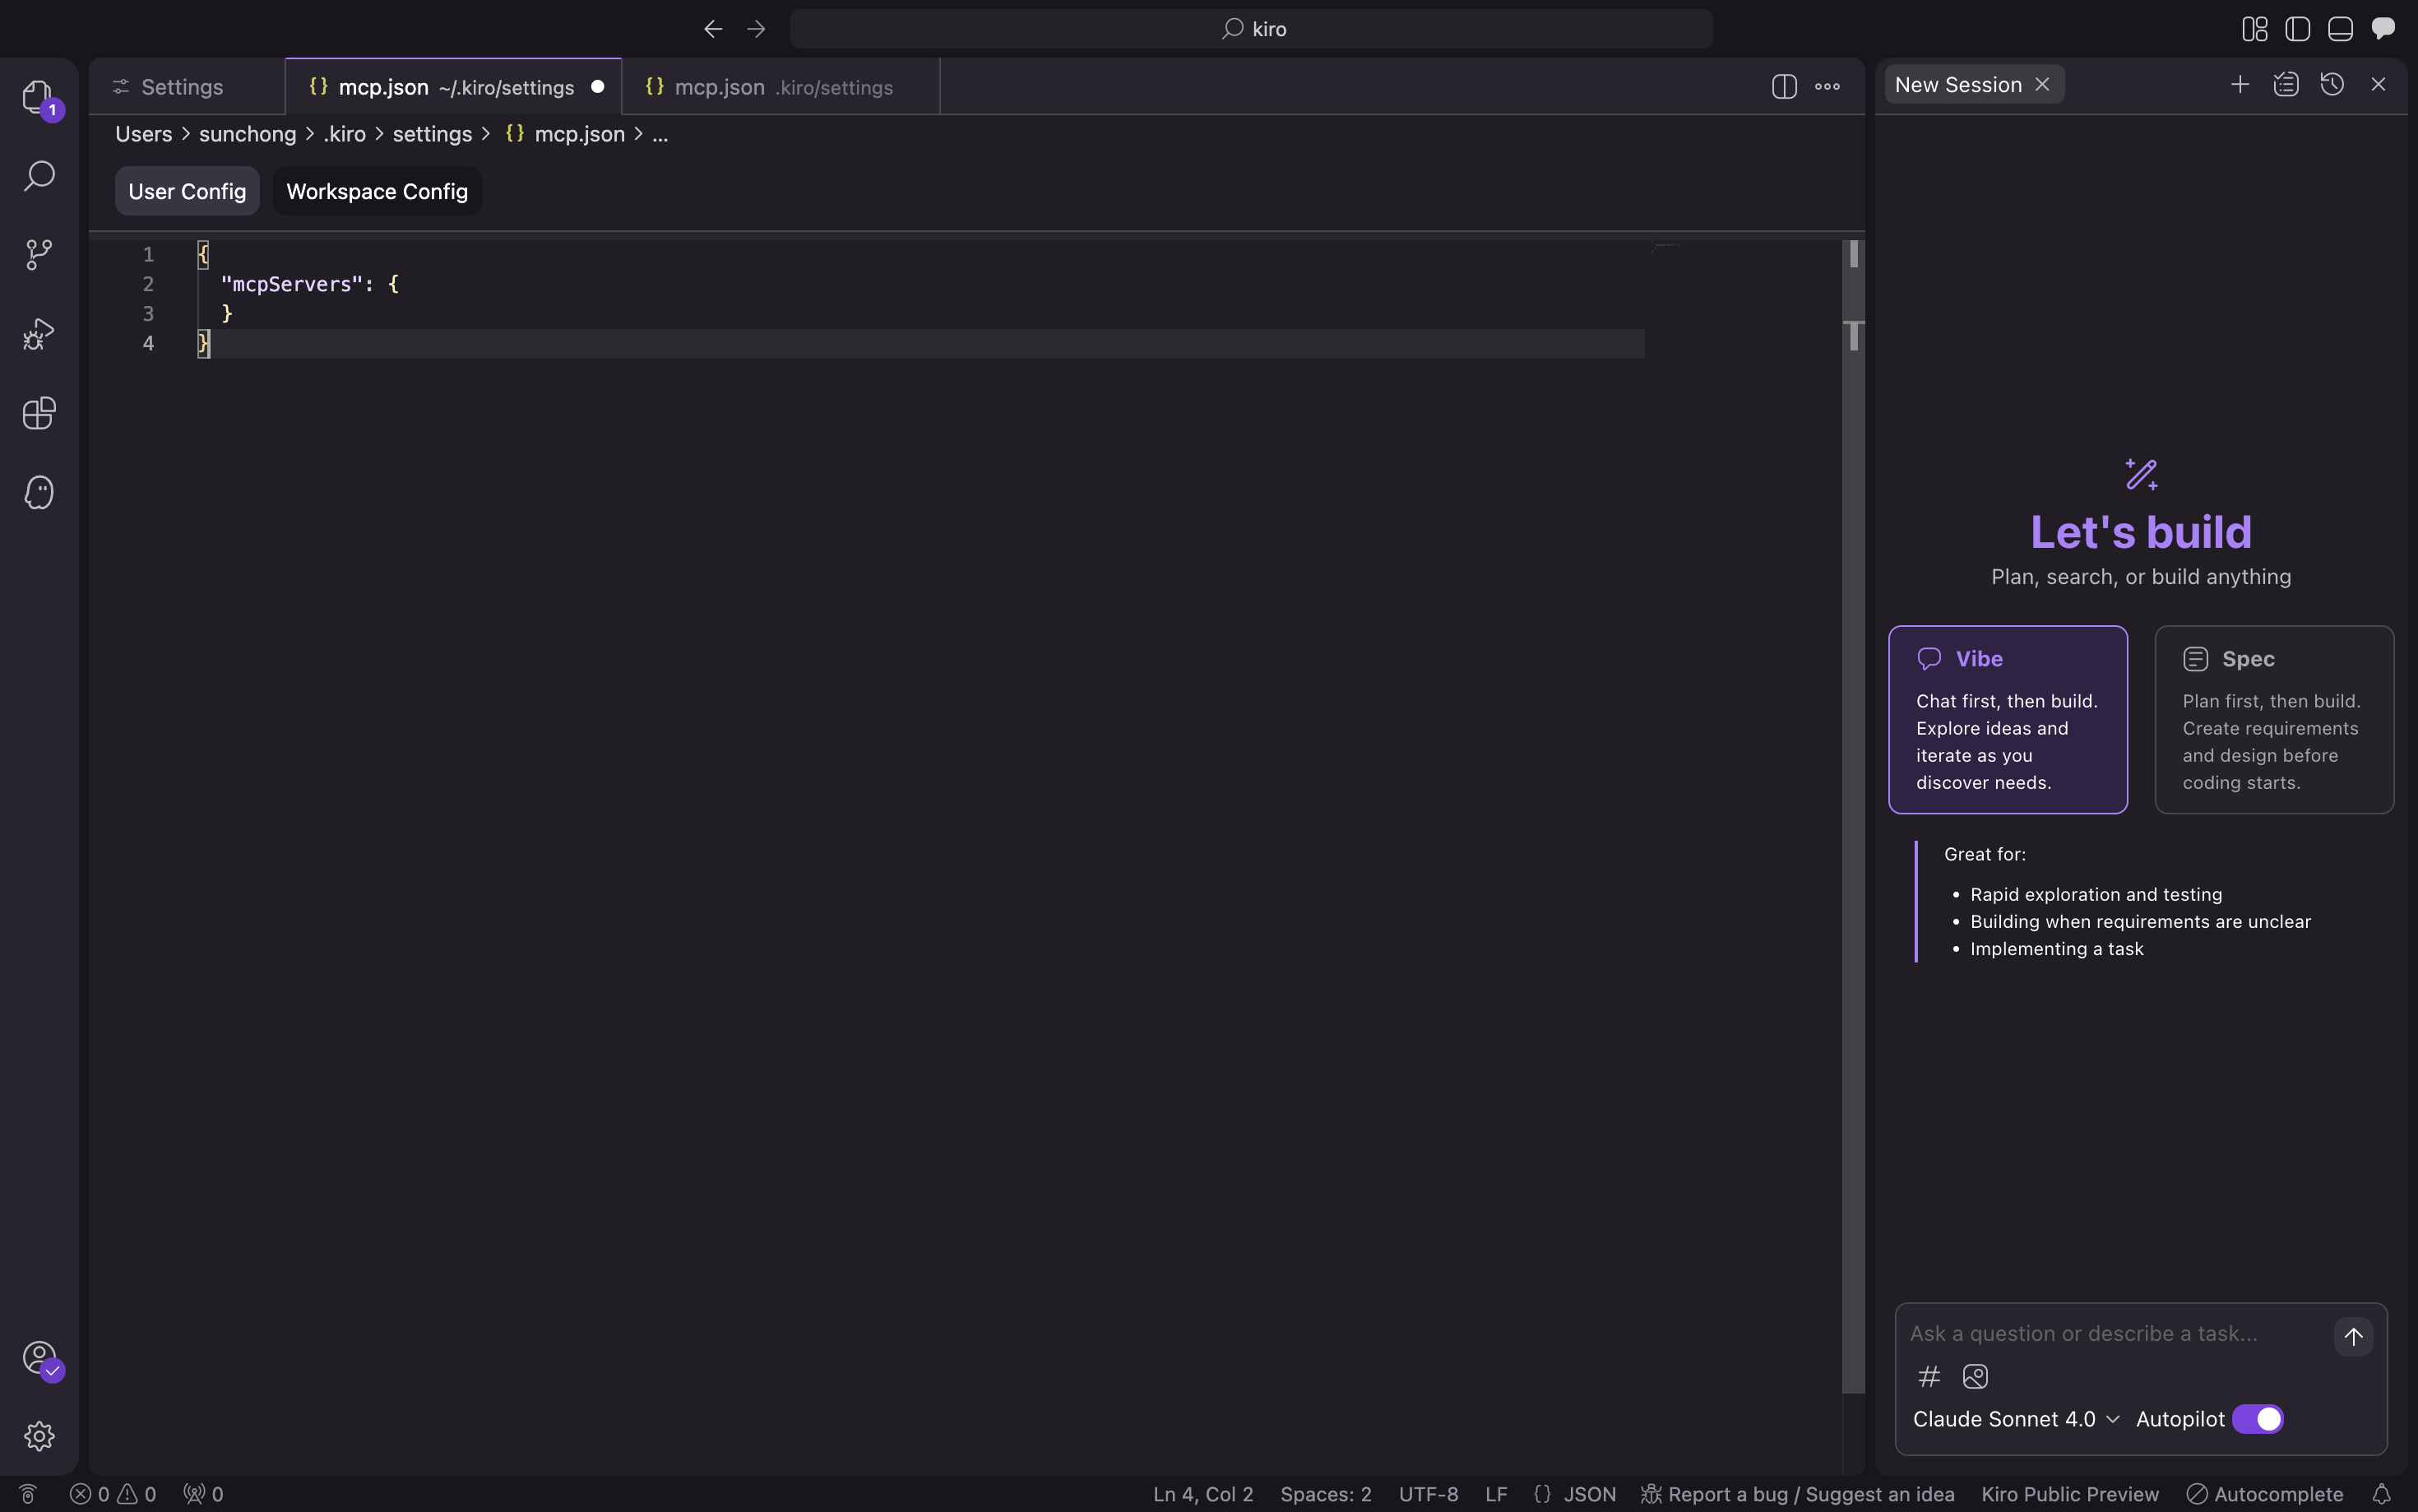Add context with the hash icon
The image size is (2418, 1512).
pos(1929,1377)
